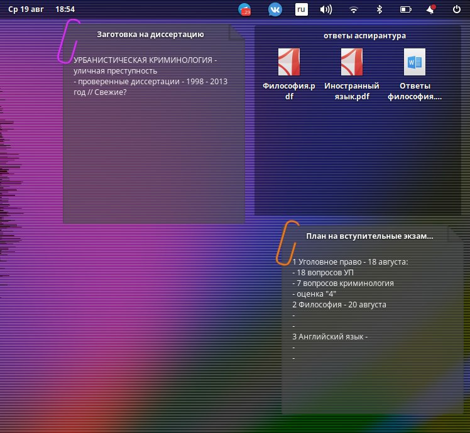Screen dimensions: 470x433
Task: Open the notifications bell indicator
Action: click(x=431, y=9)
